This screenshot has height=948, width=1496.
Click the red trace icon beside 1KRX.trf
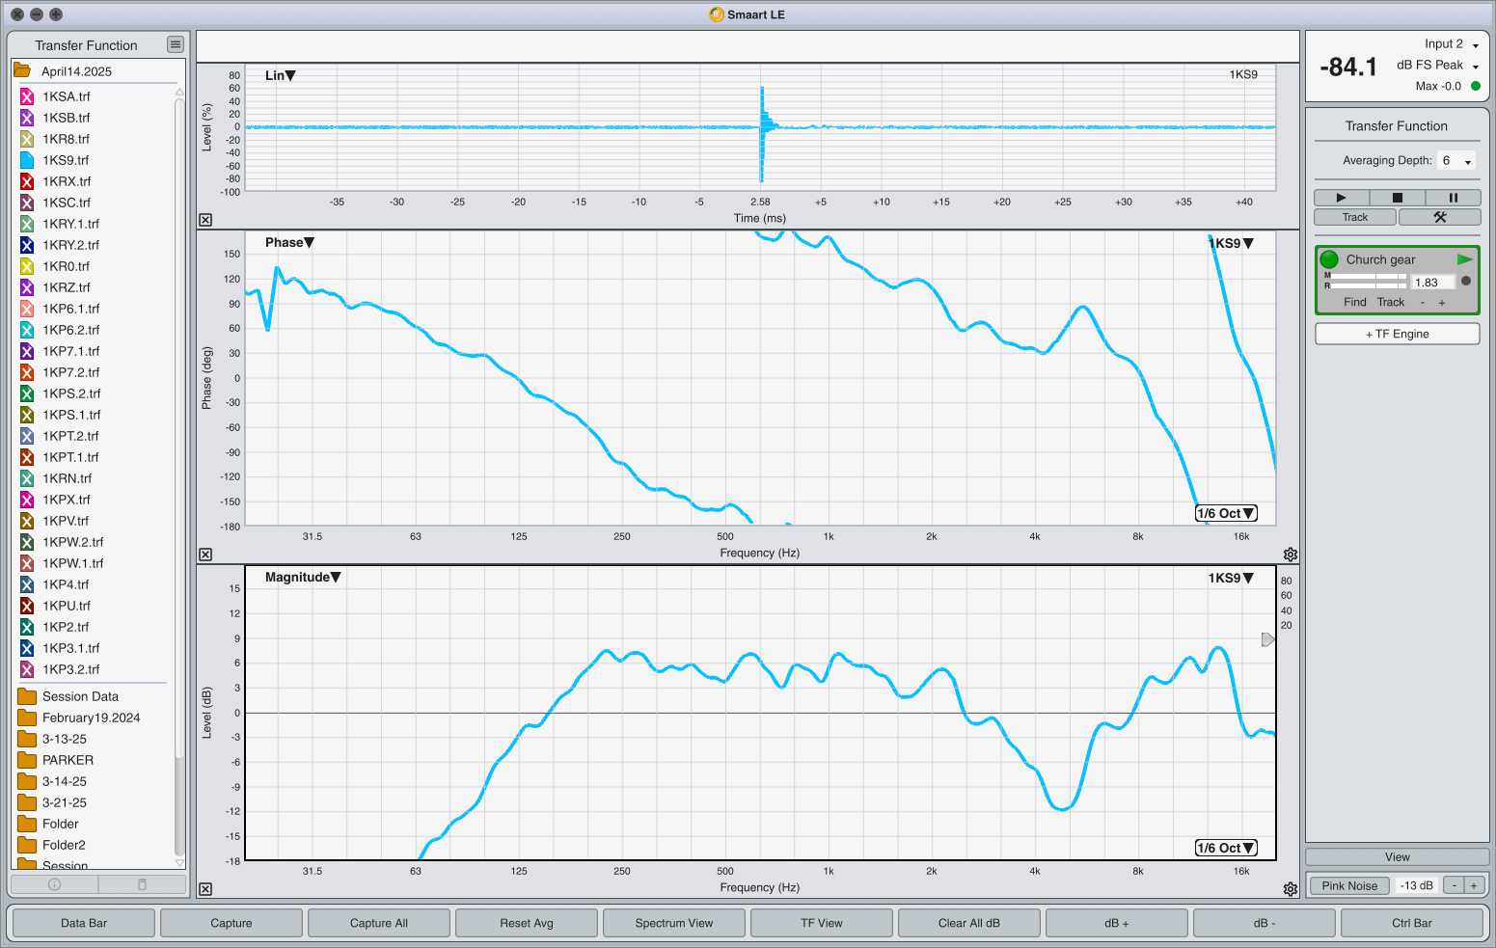27,181
